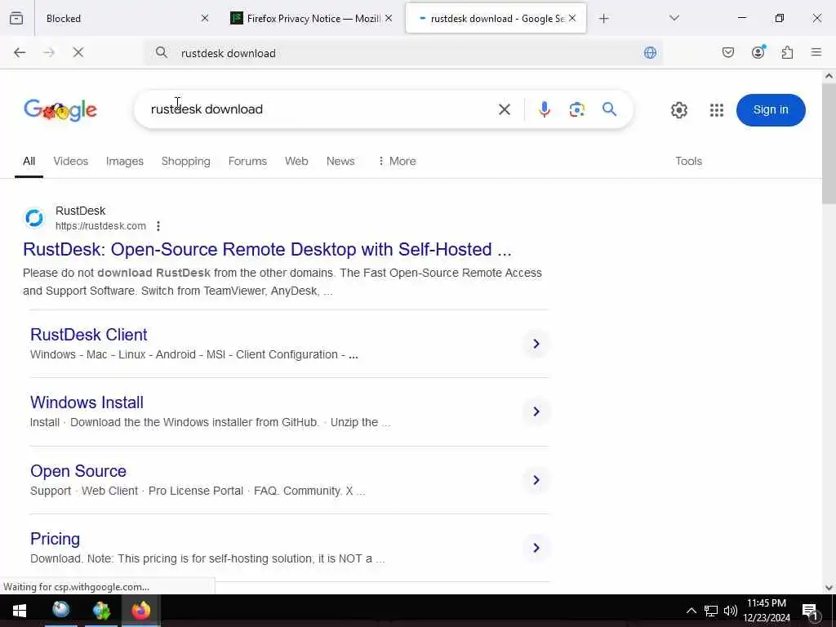The image size is (836, 627).
Task: Start Google voice search microphone
Action: [545, 110]
